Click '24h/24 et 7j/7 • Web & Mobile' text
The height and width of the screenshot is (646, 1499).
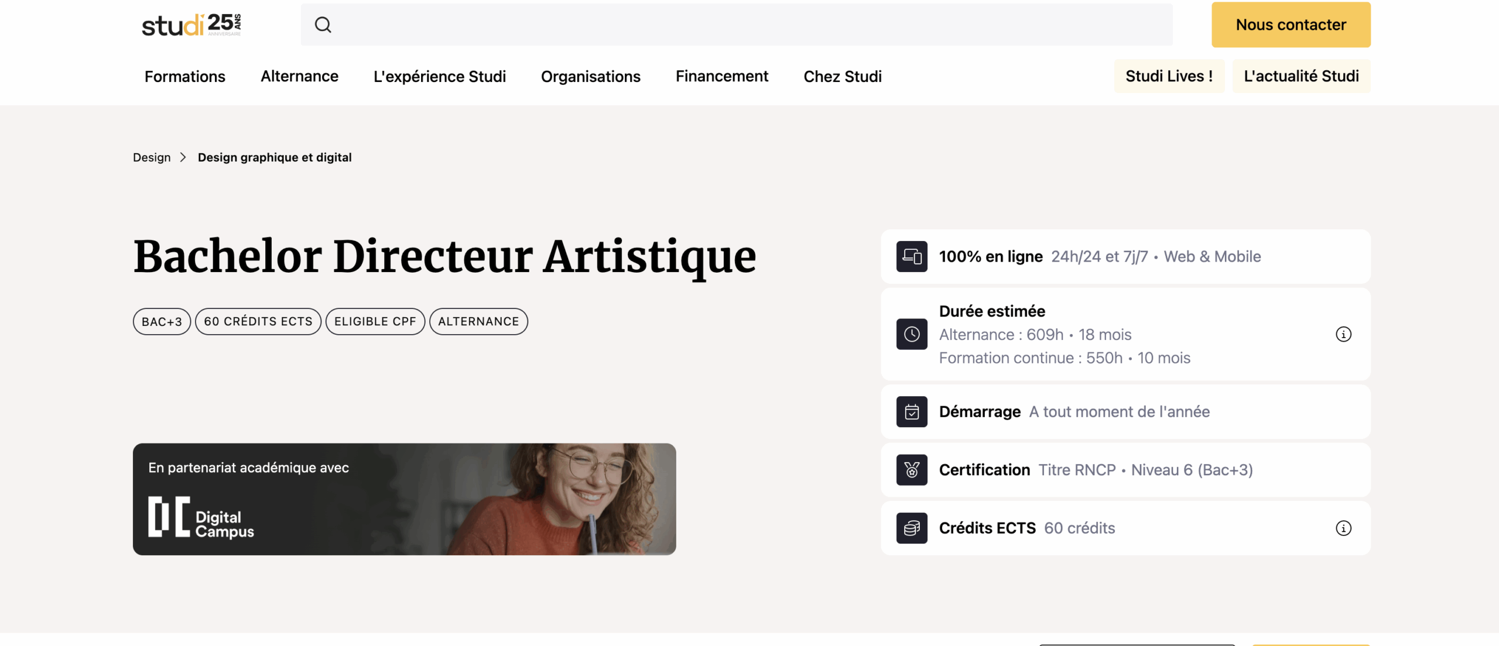pos(1156,256)
